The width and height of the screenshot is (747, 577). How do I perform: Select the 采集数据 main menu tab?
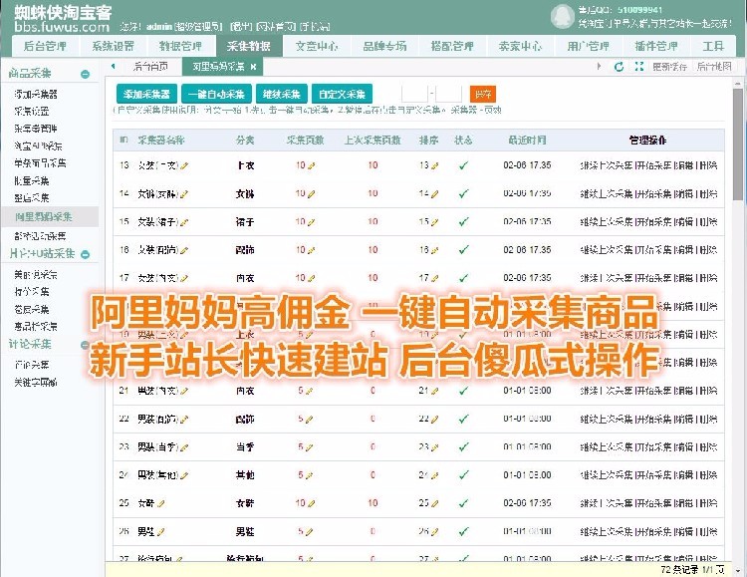(x=249, y=46)
